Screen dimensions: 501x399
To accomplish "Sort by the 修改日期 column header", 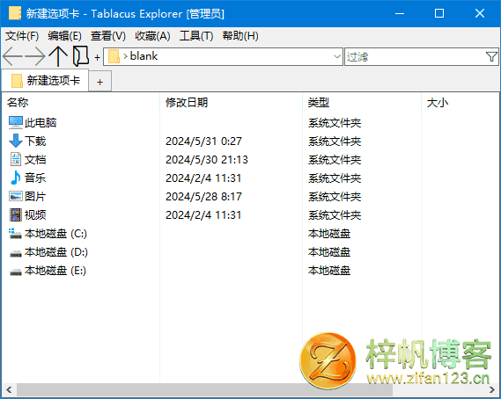I will [x=187, y=102].
